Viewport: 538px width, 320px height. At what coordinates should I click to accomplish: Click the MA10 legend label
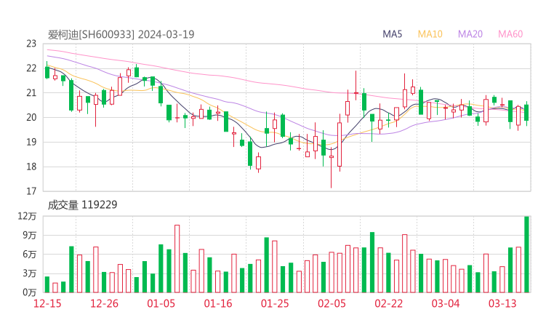[430, 34]
